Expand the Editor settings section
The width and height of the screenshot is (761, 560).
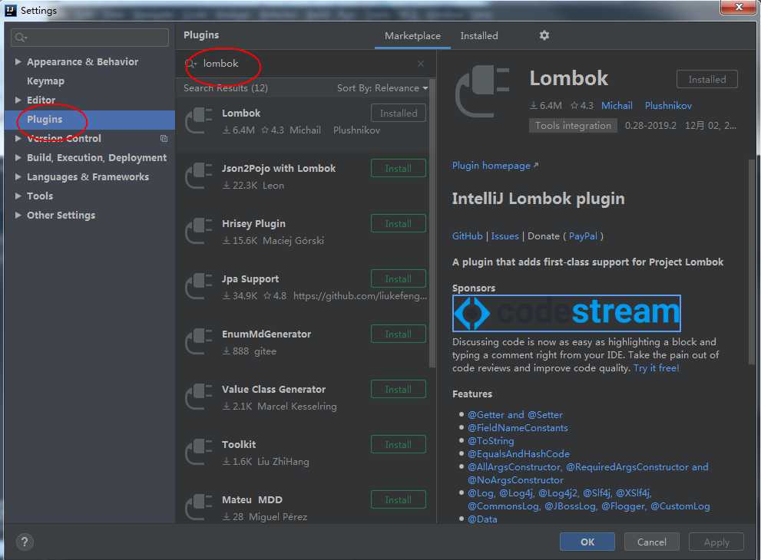(18, 100)
